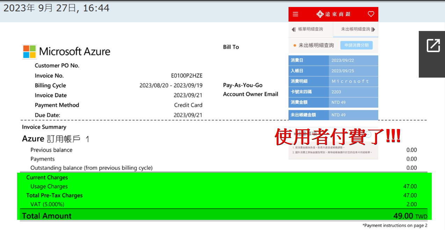Click the Microsoft Azure logo
This screenshot has width=445, height=230.
(x=66, y=52)
